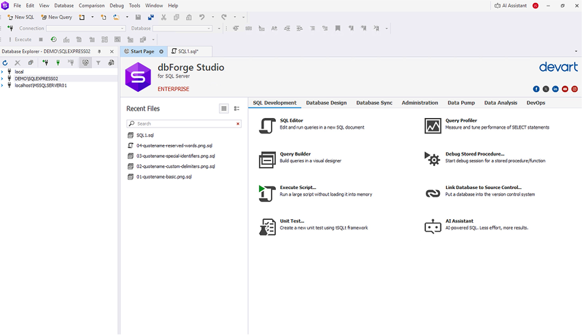Switch Recent Files to details view

tap(236, 108)
